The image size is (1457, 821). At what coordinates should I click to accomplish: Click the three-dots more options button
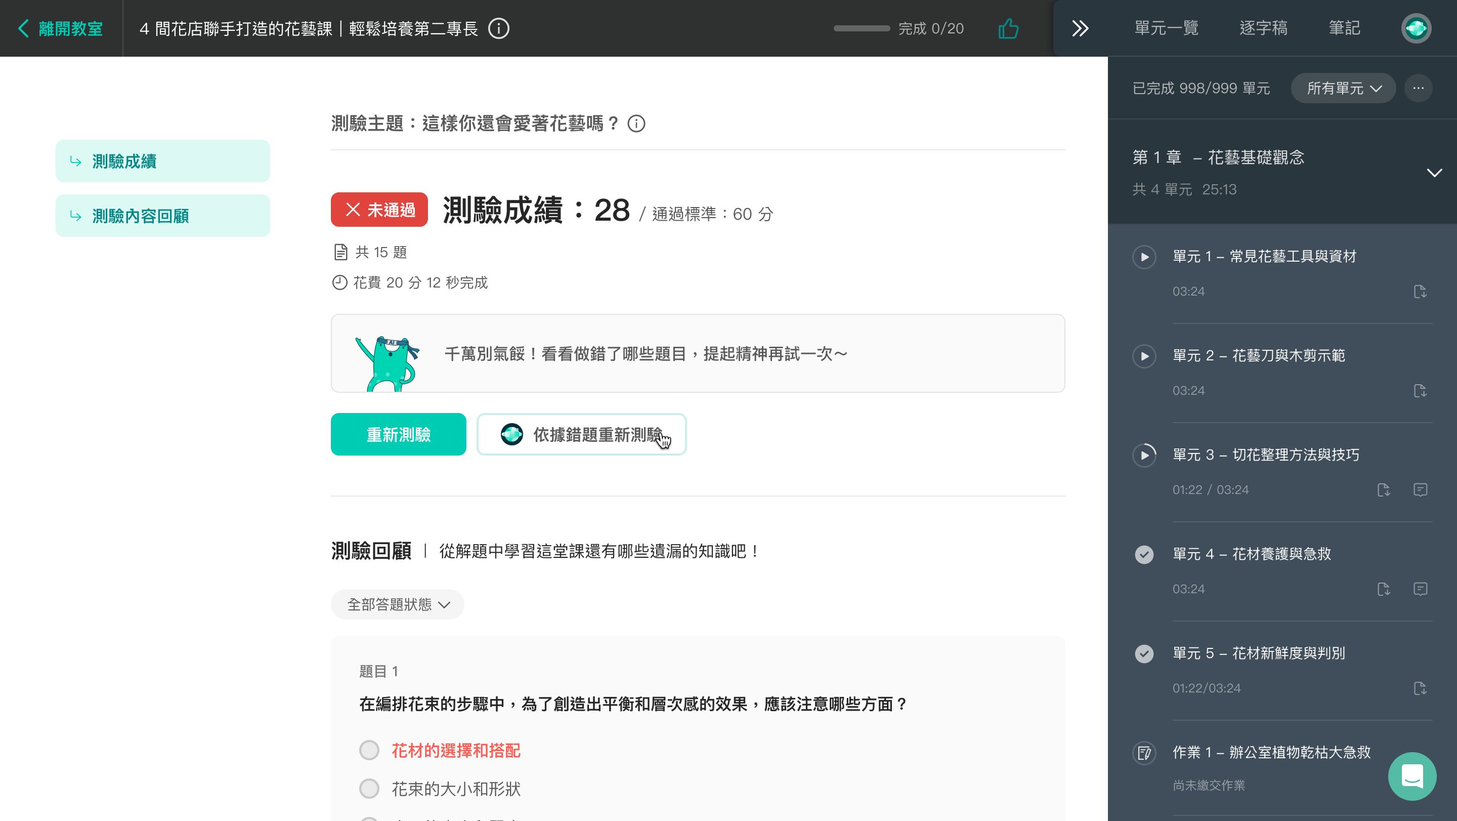pos(1418,88)
